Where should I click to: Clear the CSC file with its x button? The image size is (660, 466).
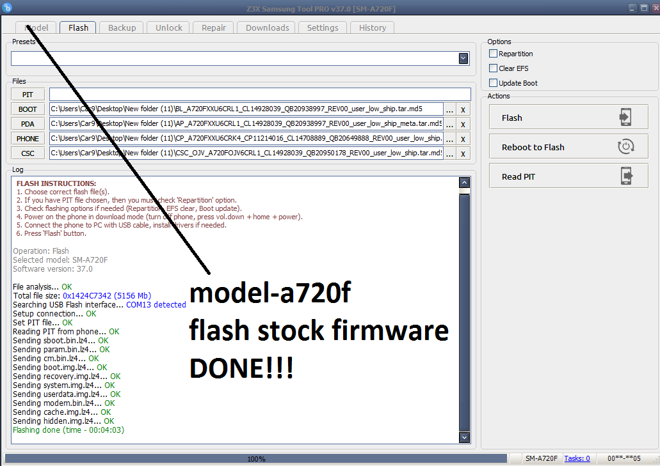tap(463, 154)
